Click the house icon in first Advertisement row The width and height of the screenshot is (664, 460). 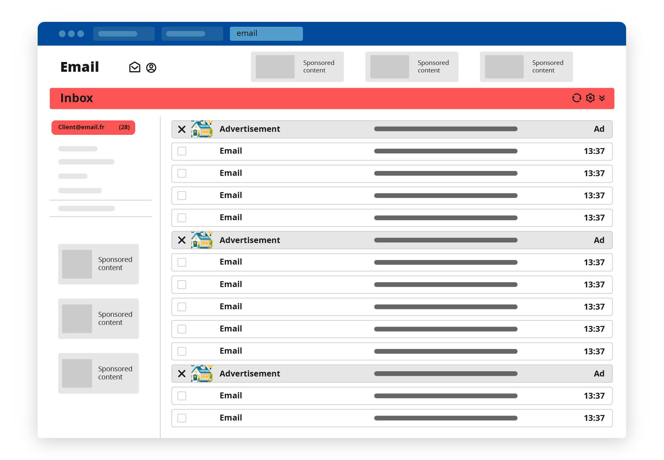pyautogui.click(x=202, y=129)
